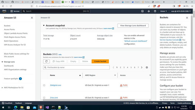The image size is (195, 110).
Task: Open Block Public Access settings
Action: coord(16,55)
